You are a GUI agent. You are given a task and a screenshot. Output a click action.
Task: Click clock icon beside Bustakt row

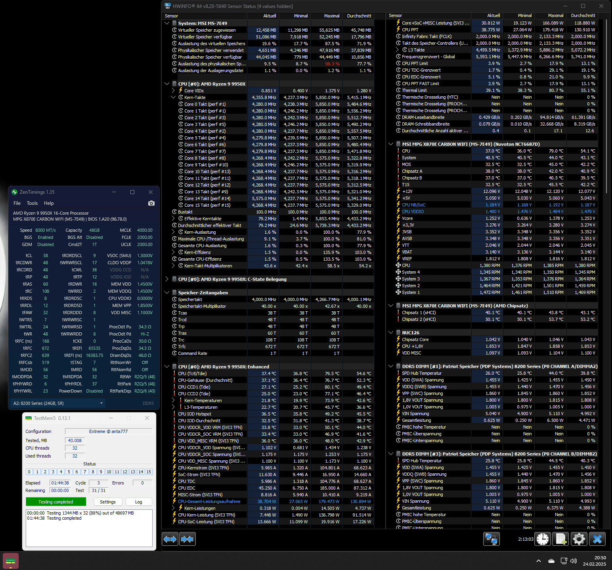click(x=174, y=212)
